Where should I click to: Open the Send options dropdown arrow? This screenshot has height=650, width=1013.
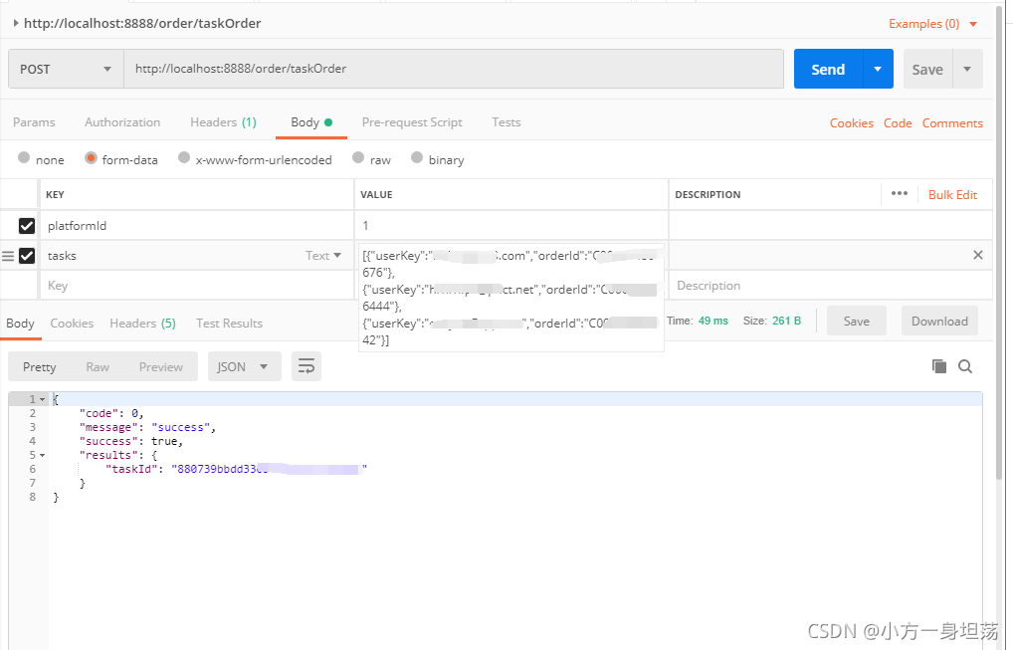coord(878,69)
